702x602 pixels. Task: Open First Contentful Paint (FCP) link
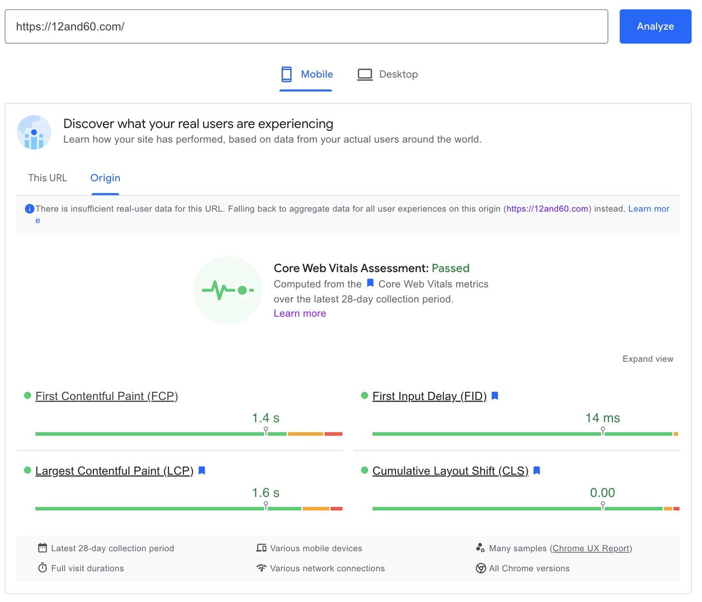pyautogui.click(x=106, y=396)
